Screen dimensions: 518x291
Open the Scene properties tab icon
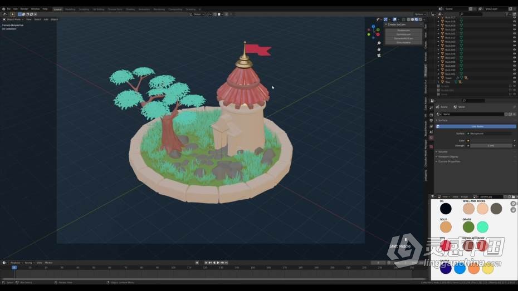(431, 132)
